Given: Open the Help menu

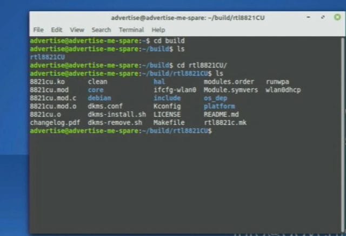Looking at the screenshot, I should click(158, 30).
